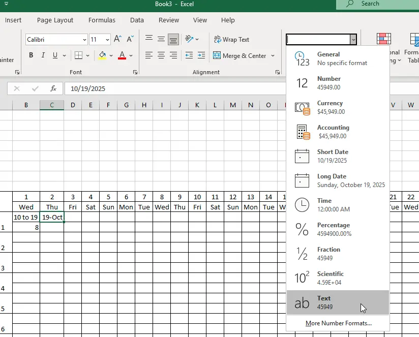
Task: Open the Page Layout ribbon tab
Action: click(55, 20)
